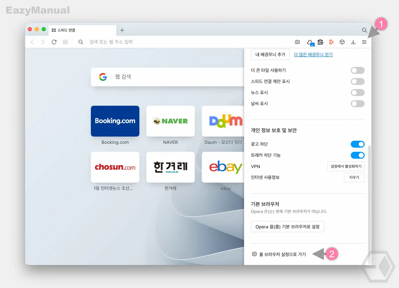Select the 스피드 연결 tab

point(82,30)
